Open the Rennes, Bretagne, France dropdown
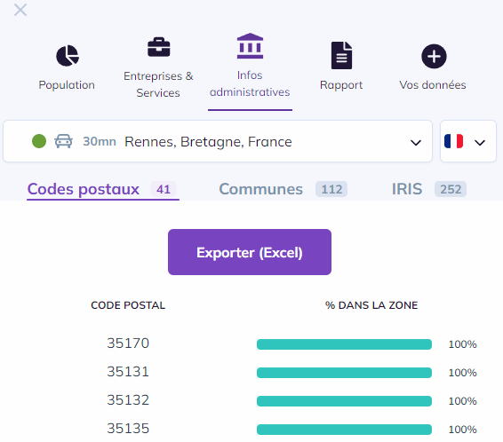This screenshot has height=442, width=503. coord(218,141)
